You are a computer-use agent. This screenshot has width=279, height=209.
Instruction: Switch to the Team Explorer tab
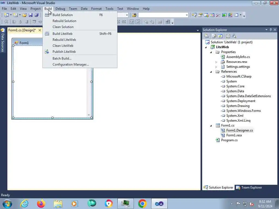249,188
